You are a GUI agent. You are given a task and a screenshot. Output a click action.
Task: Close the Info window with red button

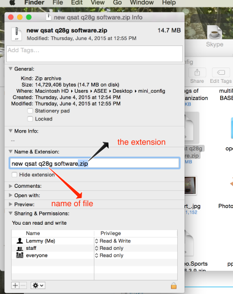point(11,17)
